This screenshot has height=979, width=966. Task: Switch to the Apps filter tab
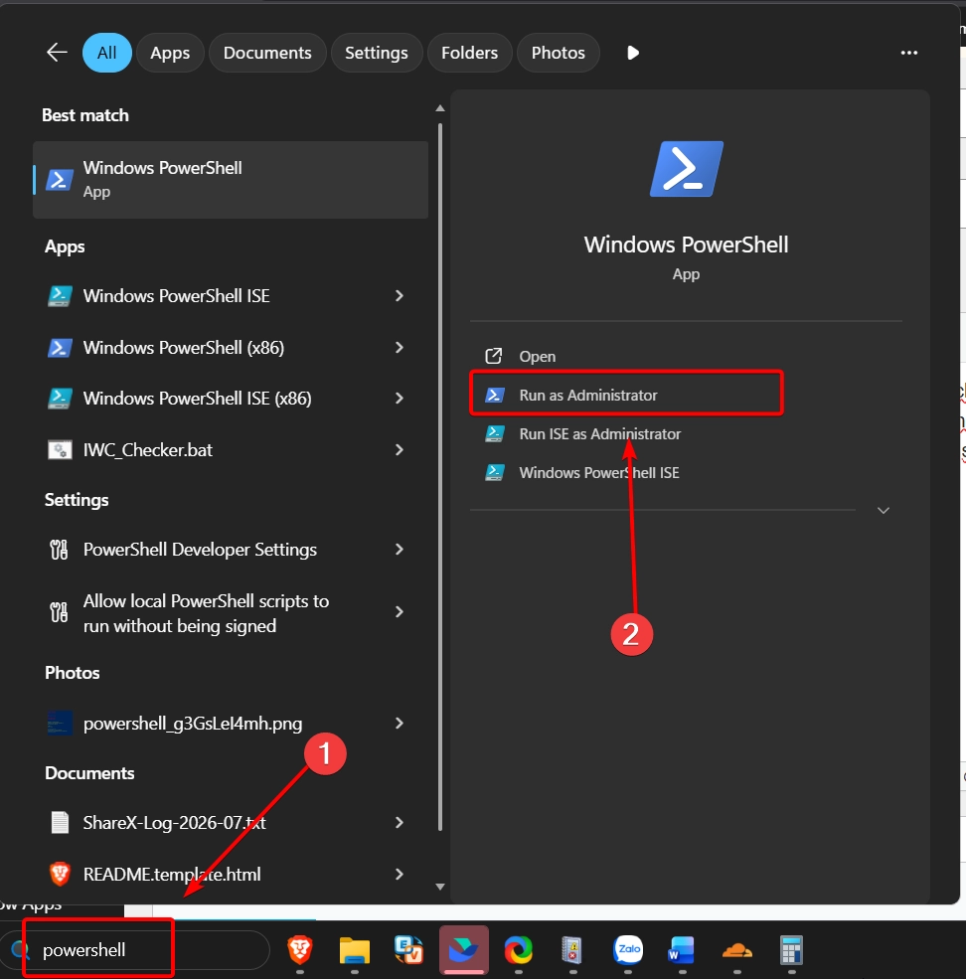coord(170,53)
